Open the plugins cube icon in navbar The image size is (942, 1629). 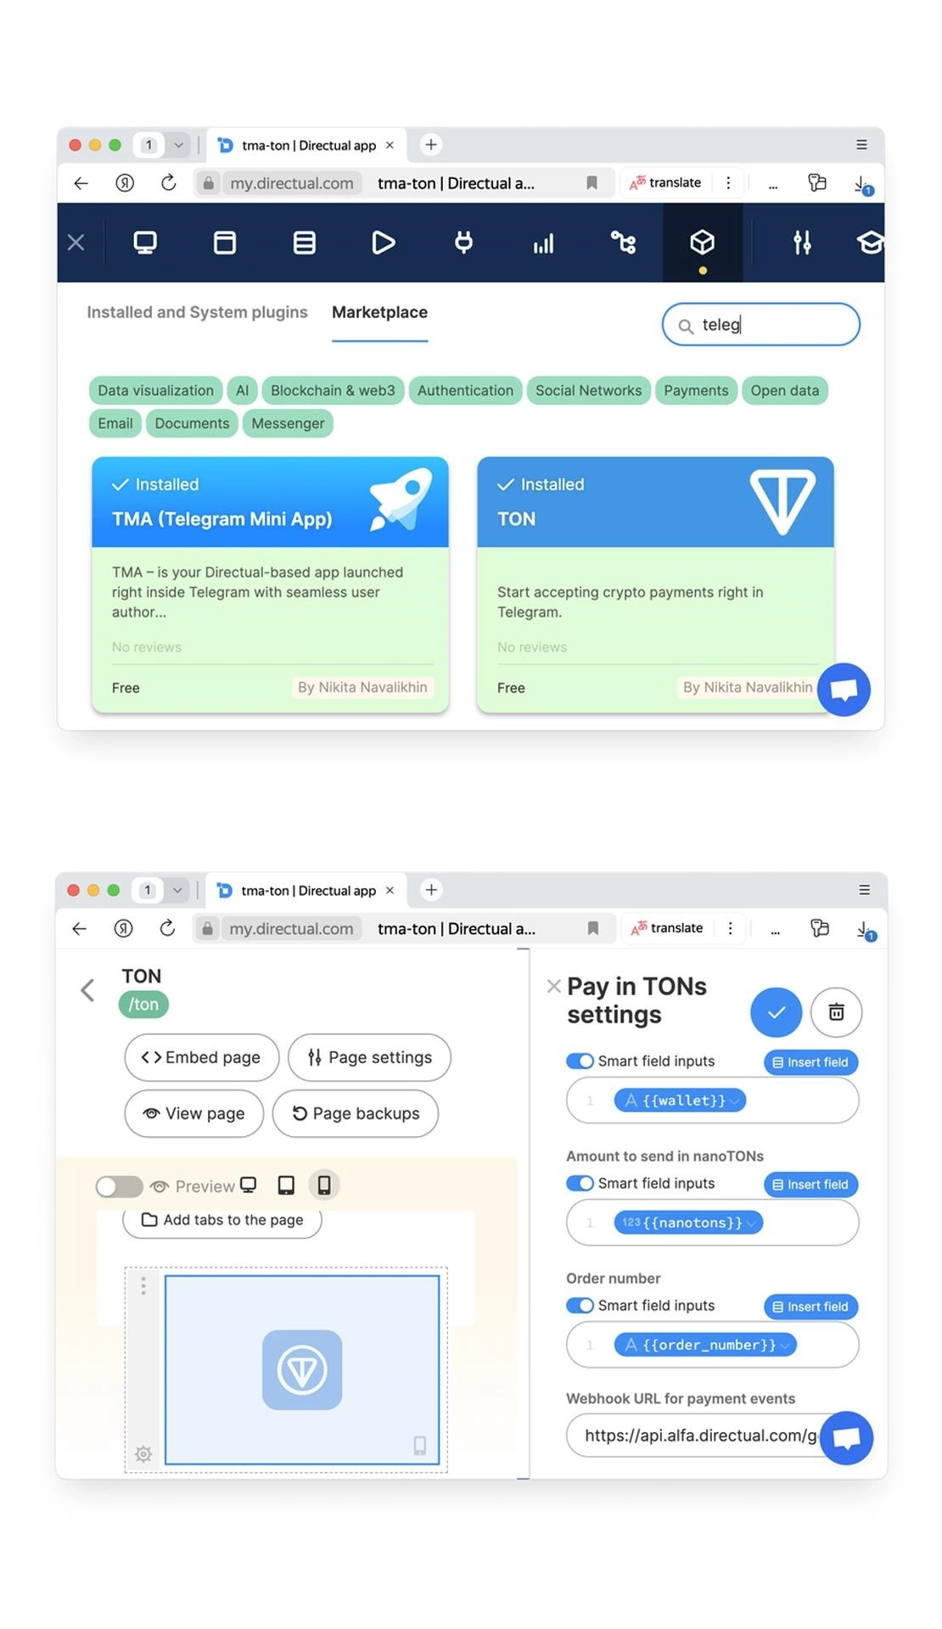(702, 243)
